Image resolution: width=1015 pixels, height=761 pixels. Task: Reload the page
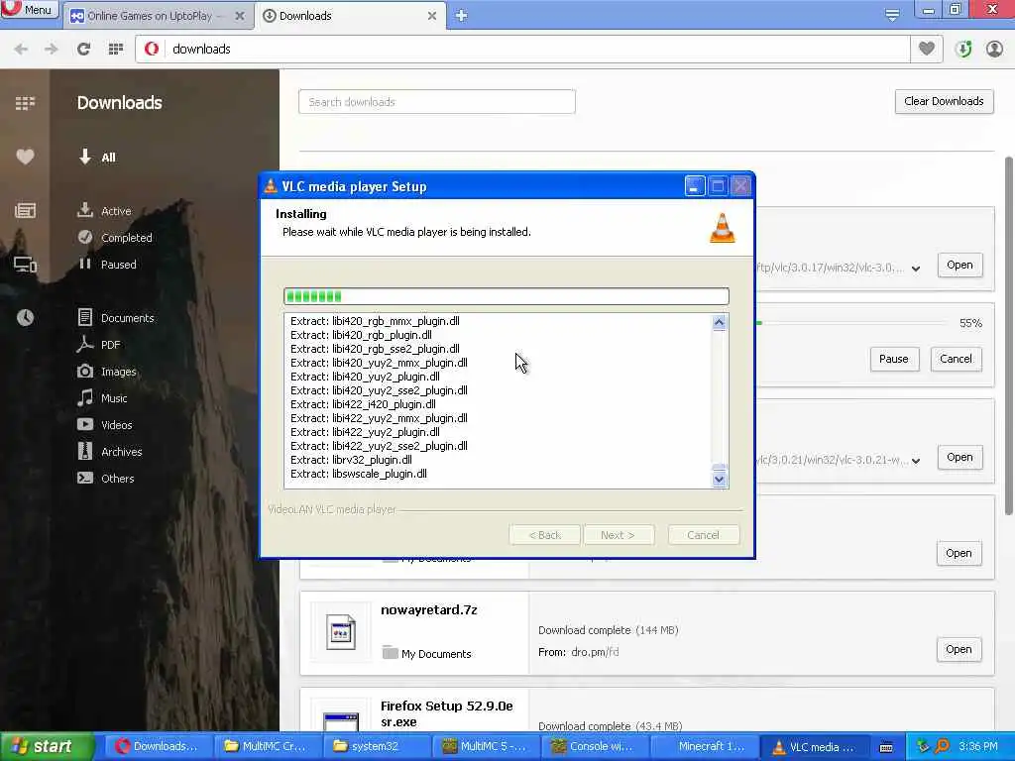coord(83,50)
